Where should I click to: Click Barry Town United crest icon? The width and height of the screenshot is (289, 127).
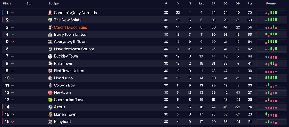(x=50, y=35)
